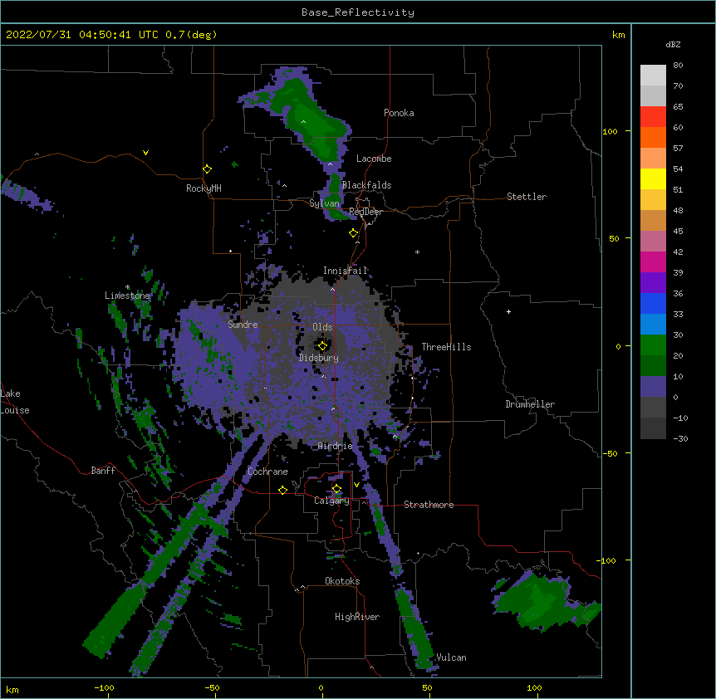Pick the red 60-65 dBZ legend swatch

pos(653,117)
